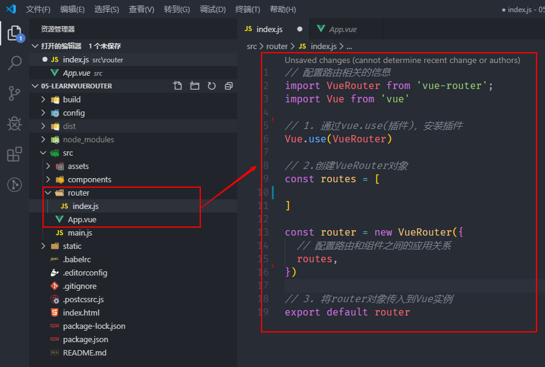
Task: Expand the assets folder
Action: (x=48, y=166)
